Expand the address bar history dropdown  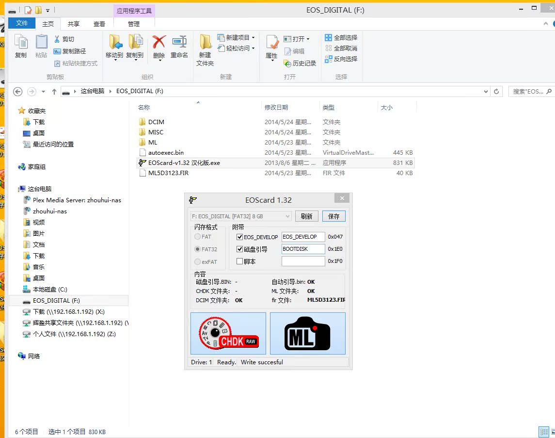coord(486,91)
